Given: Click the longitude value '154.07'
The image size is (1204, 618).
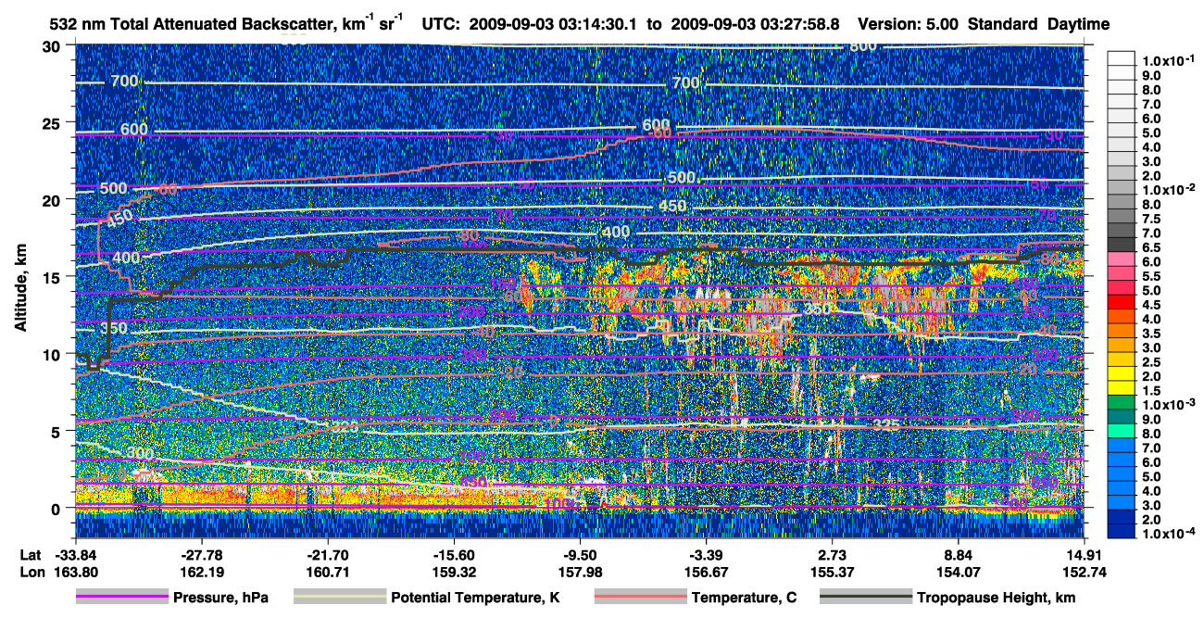Looking at the screenshot, I should pos(959,572).
